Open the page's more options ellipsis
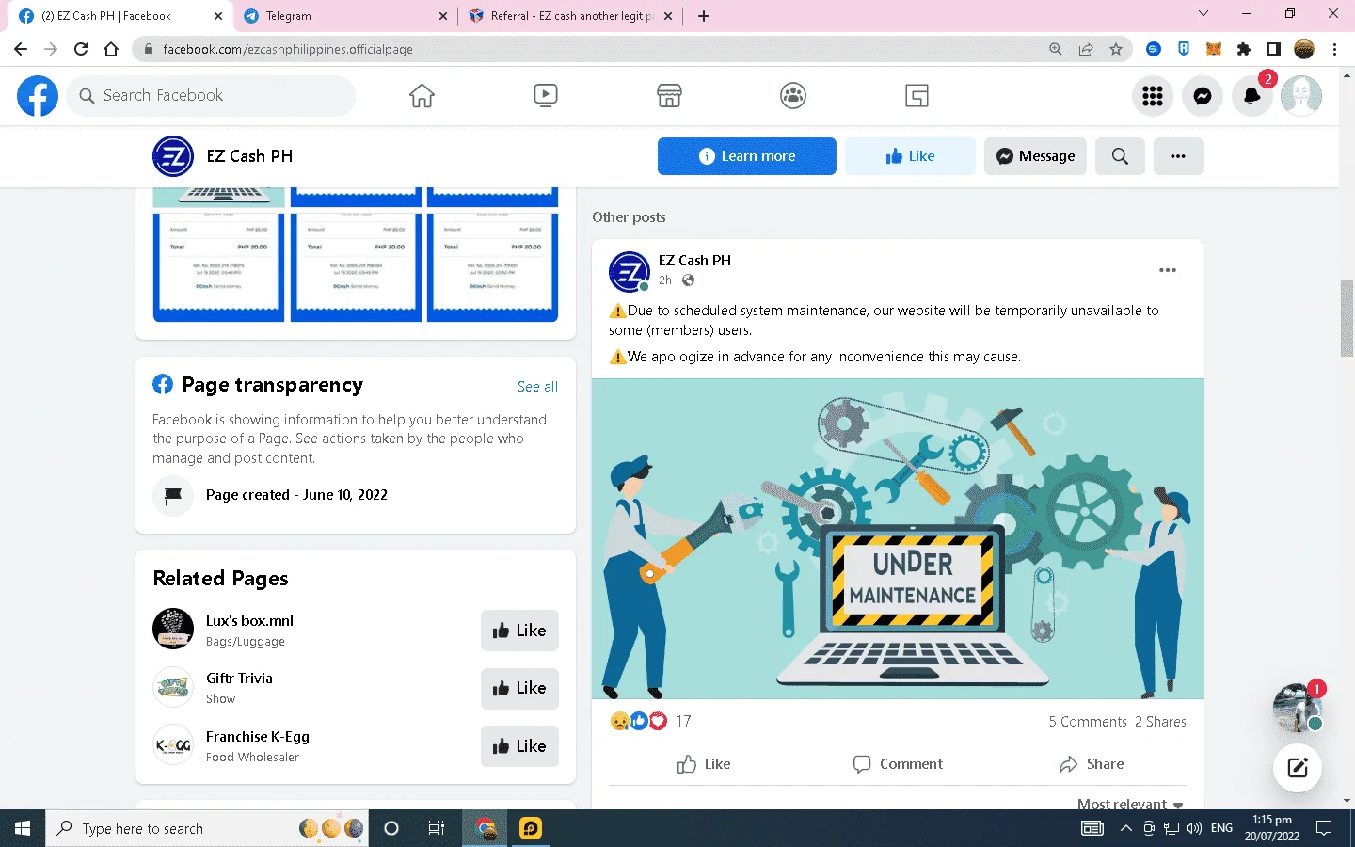The image size is (1355, 847). coord(1178,156)
